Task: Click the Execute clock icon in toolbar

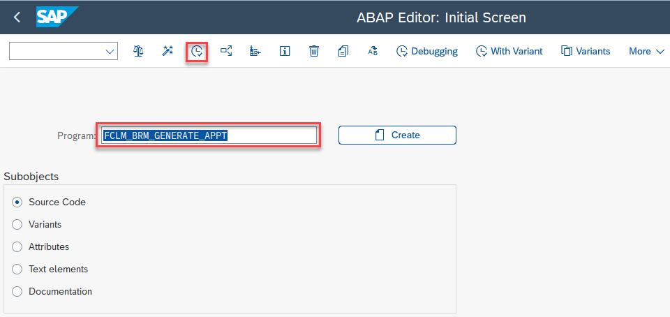Action: click(x=197, y=52)
